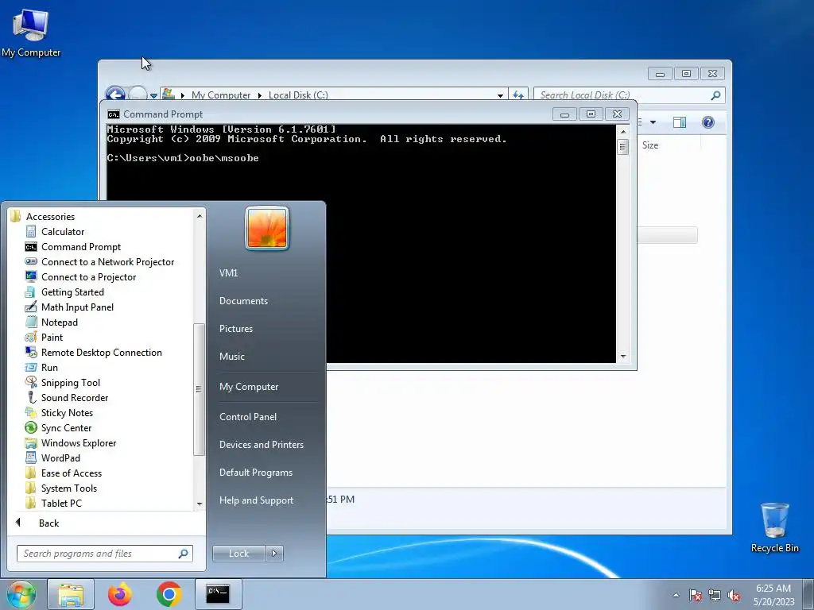Open Calculator from Accessories list
Screen dimensions: 814x610
(62, 232)
